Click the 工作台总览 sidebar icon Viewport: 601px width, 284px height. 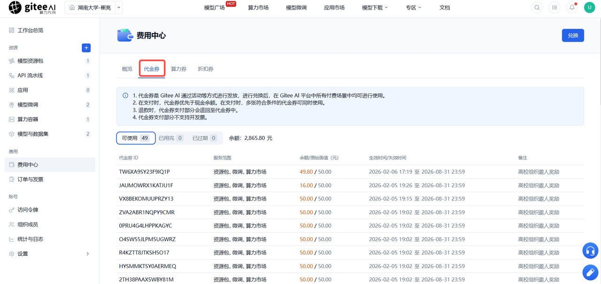(x=12, y=30)
